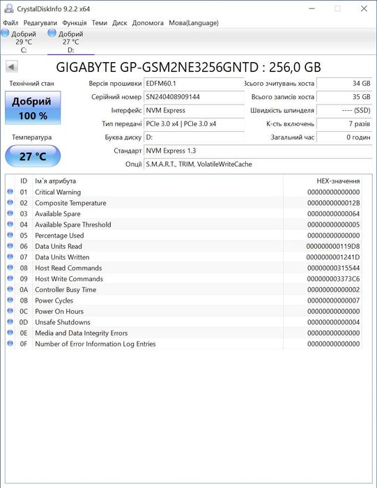Click the interface field NVM Express
377x488 pixels.
194,110
